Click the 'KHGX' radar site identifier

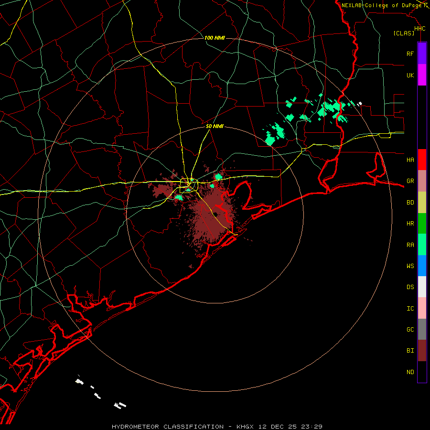pyautogui.click(x=245, y=427)
